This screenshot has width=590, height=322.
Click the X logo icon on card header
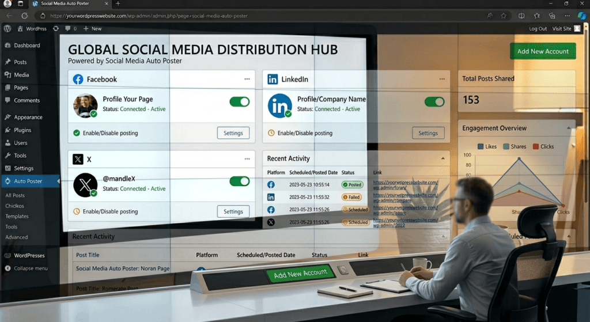(x=78, y=159)
